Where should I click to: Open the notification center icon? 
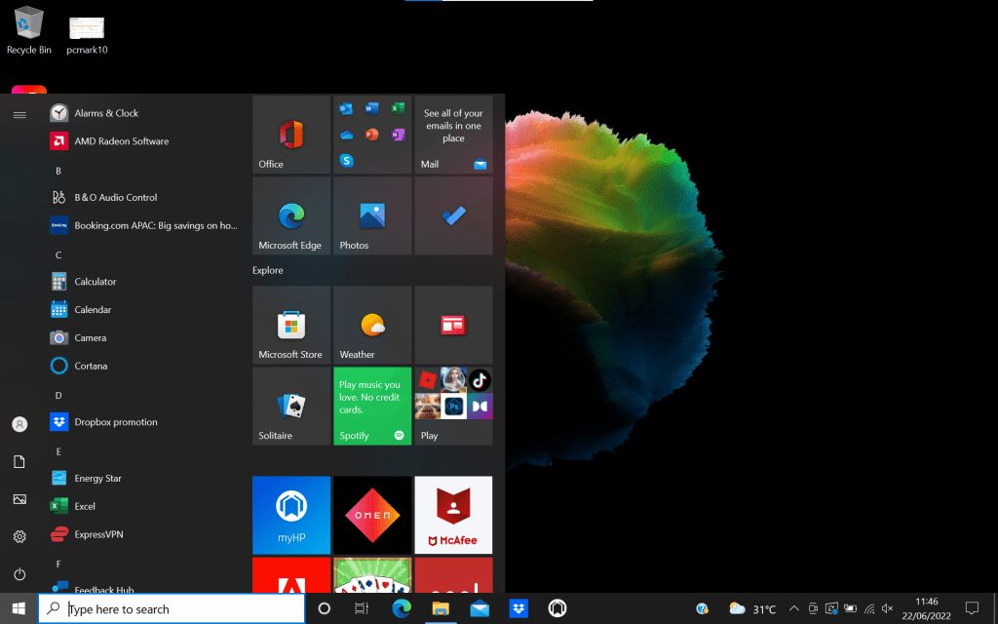click(972, 608)
